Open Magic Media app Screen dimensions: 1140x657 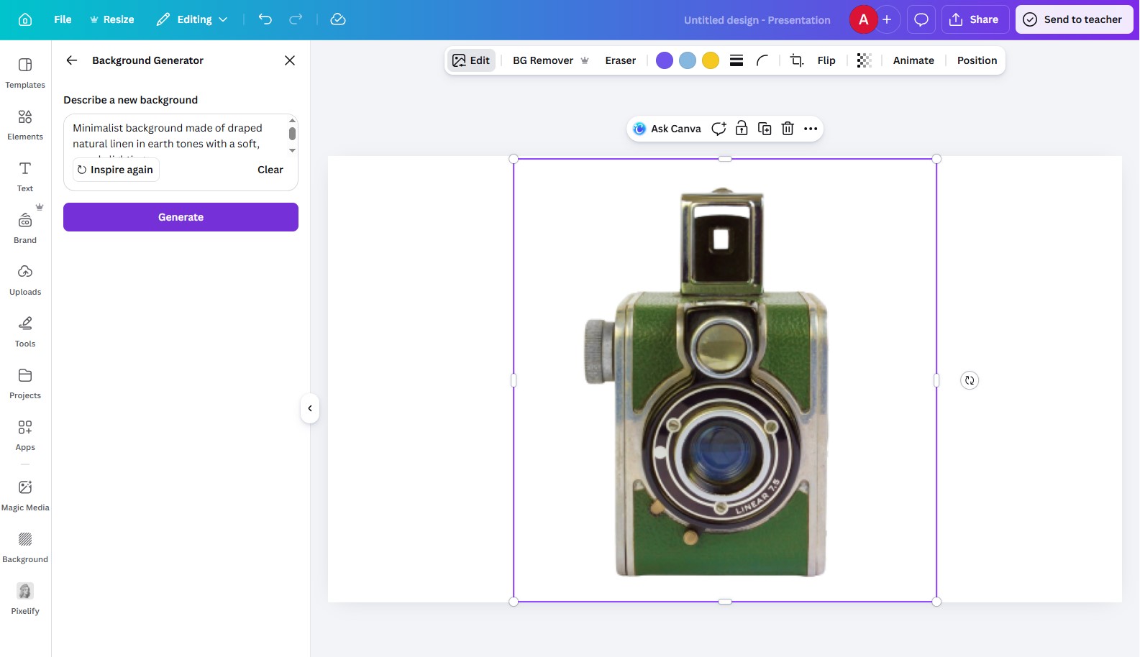pos(25,496)
